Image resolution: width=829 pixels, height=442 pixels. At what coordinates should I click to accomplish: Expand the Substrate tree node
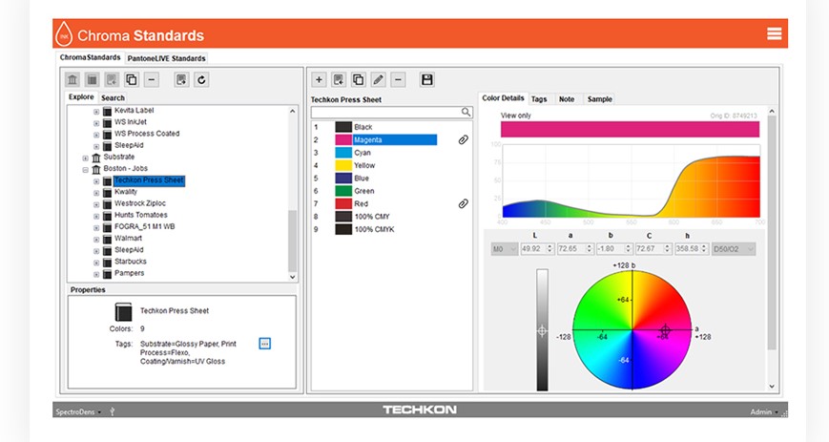click(x=85, y=158)
